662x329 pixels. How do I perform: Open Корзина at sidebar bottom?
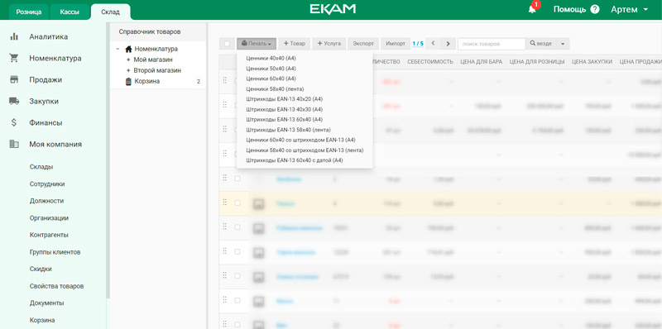coord(42,320)
